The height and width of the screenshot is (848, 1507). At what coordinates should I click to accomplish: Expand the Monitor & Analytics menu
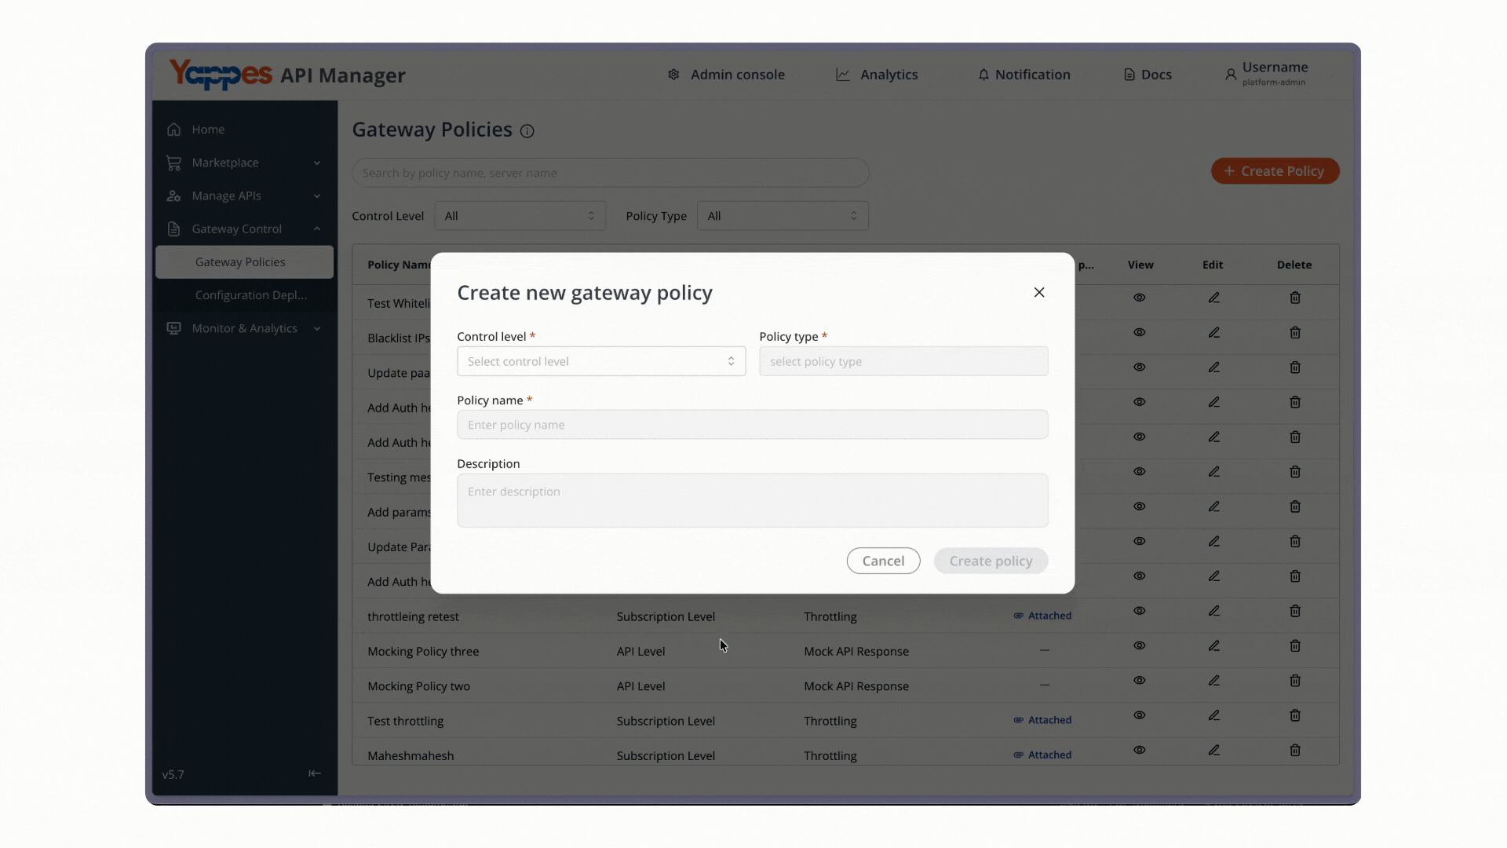click(x=244, y=328)
